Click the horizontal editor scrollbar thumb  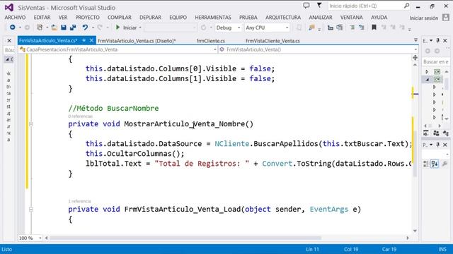185,238
